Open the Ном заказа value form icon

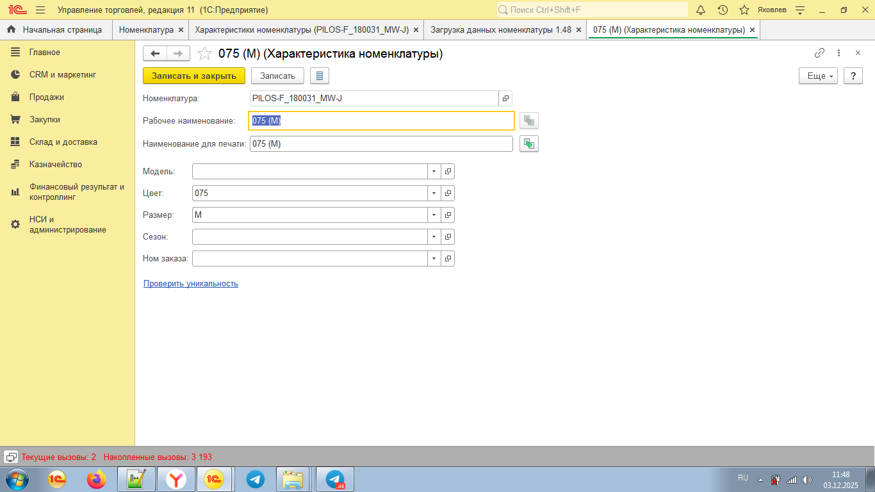click(448, 258)
